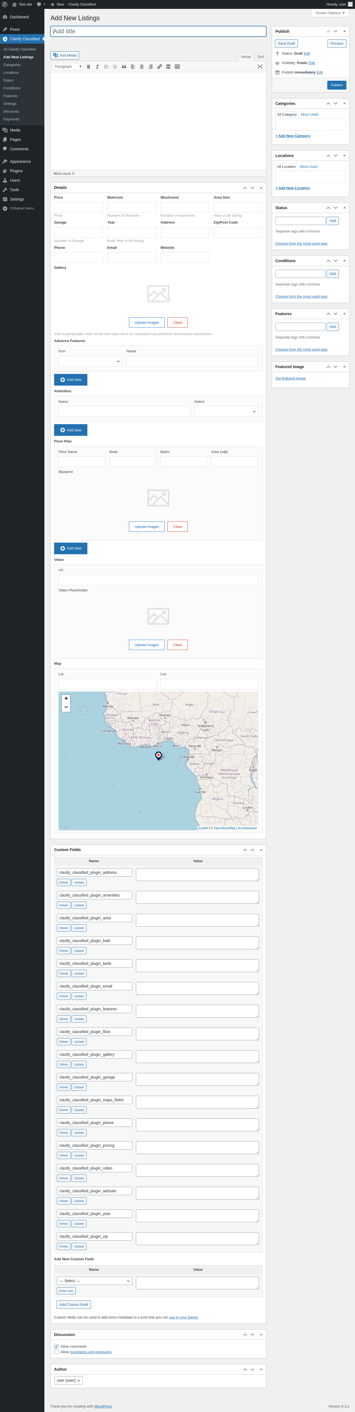
Task: Edit the Visibility setting
Action: point(312,63)
